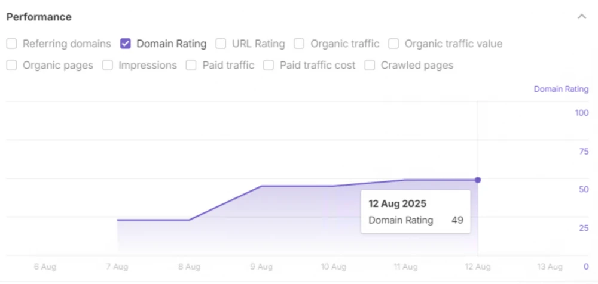
Task: Click the 50 y-axis value
Action: (584, 190)
